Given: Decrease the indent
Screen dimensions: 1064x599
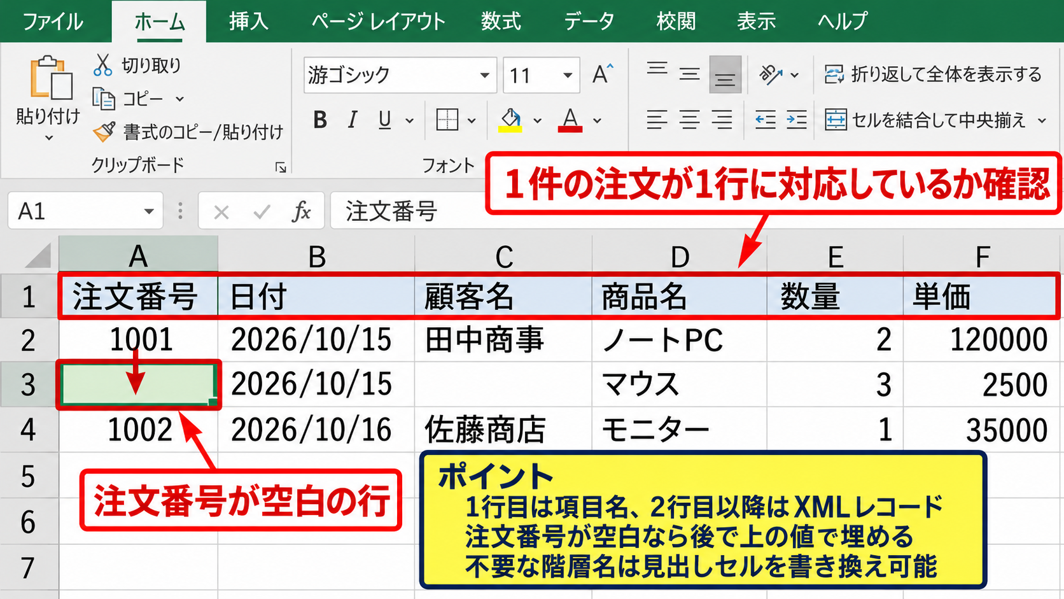Looking at the screenshot, I should (765, 120).
